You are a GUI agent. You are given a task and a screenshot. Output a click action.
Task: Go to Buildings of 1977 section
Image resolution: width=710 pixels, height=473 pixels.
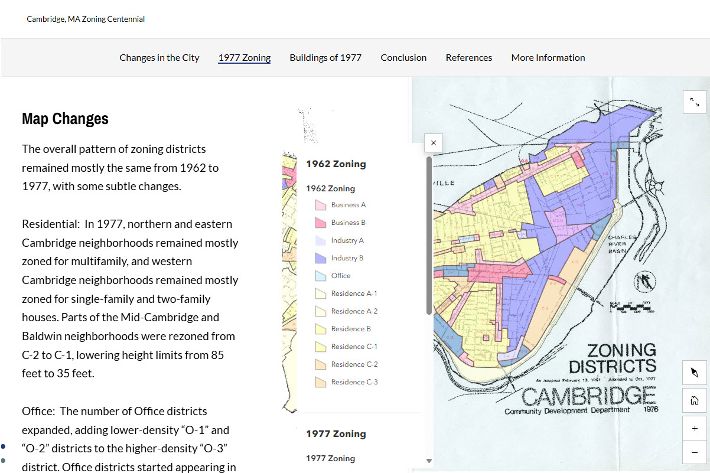point(325,57)
